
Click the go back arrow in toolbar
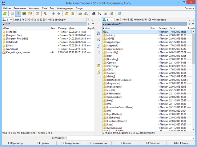point(53,14)
